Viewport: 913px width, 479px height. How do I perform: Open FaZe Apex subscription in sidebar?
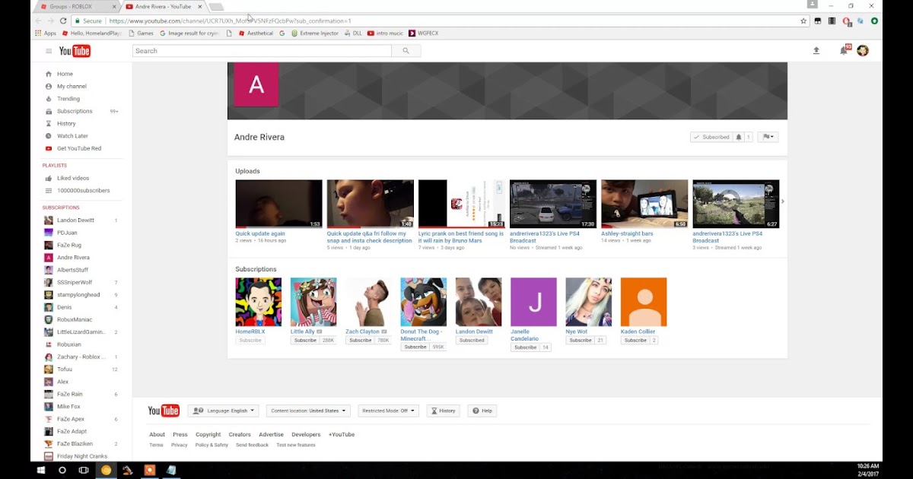(71, 419)
